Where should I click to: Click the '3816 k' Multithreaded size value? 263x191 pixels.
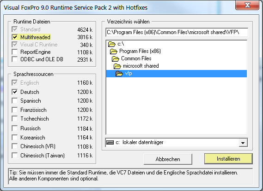(x=85, y=37)
